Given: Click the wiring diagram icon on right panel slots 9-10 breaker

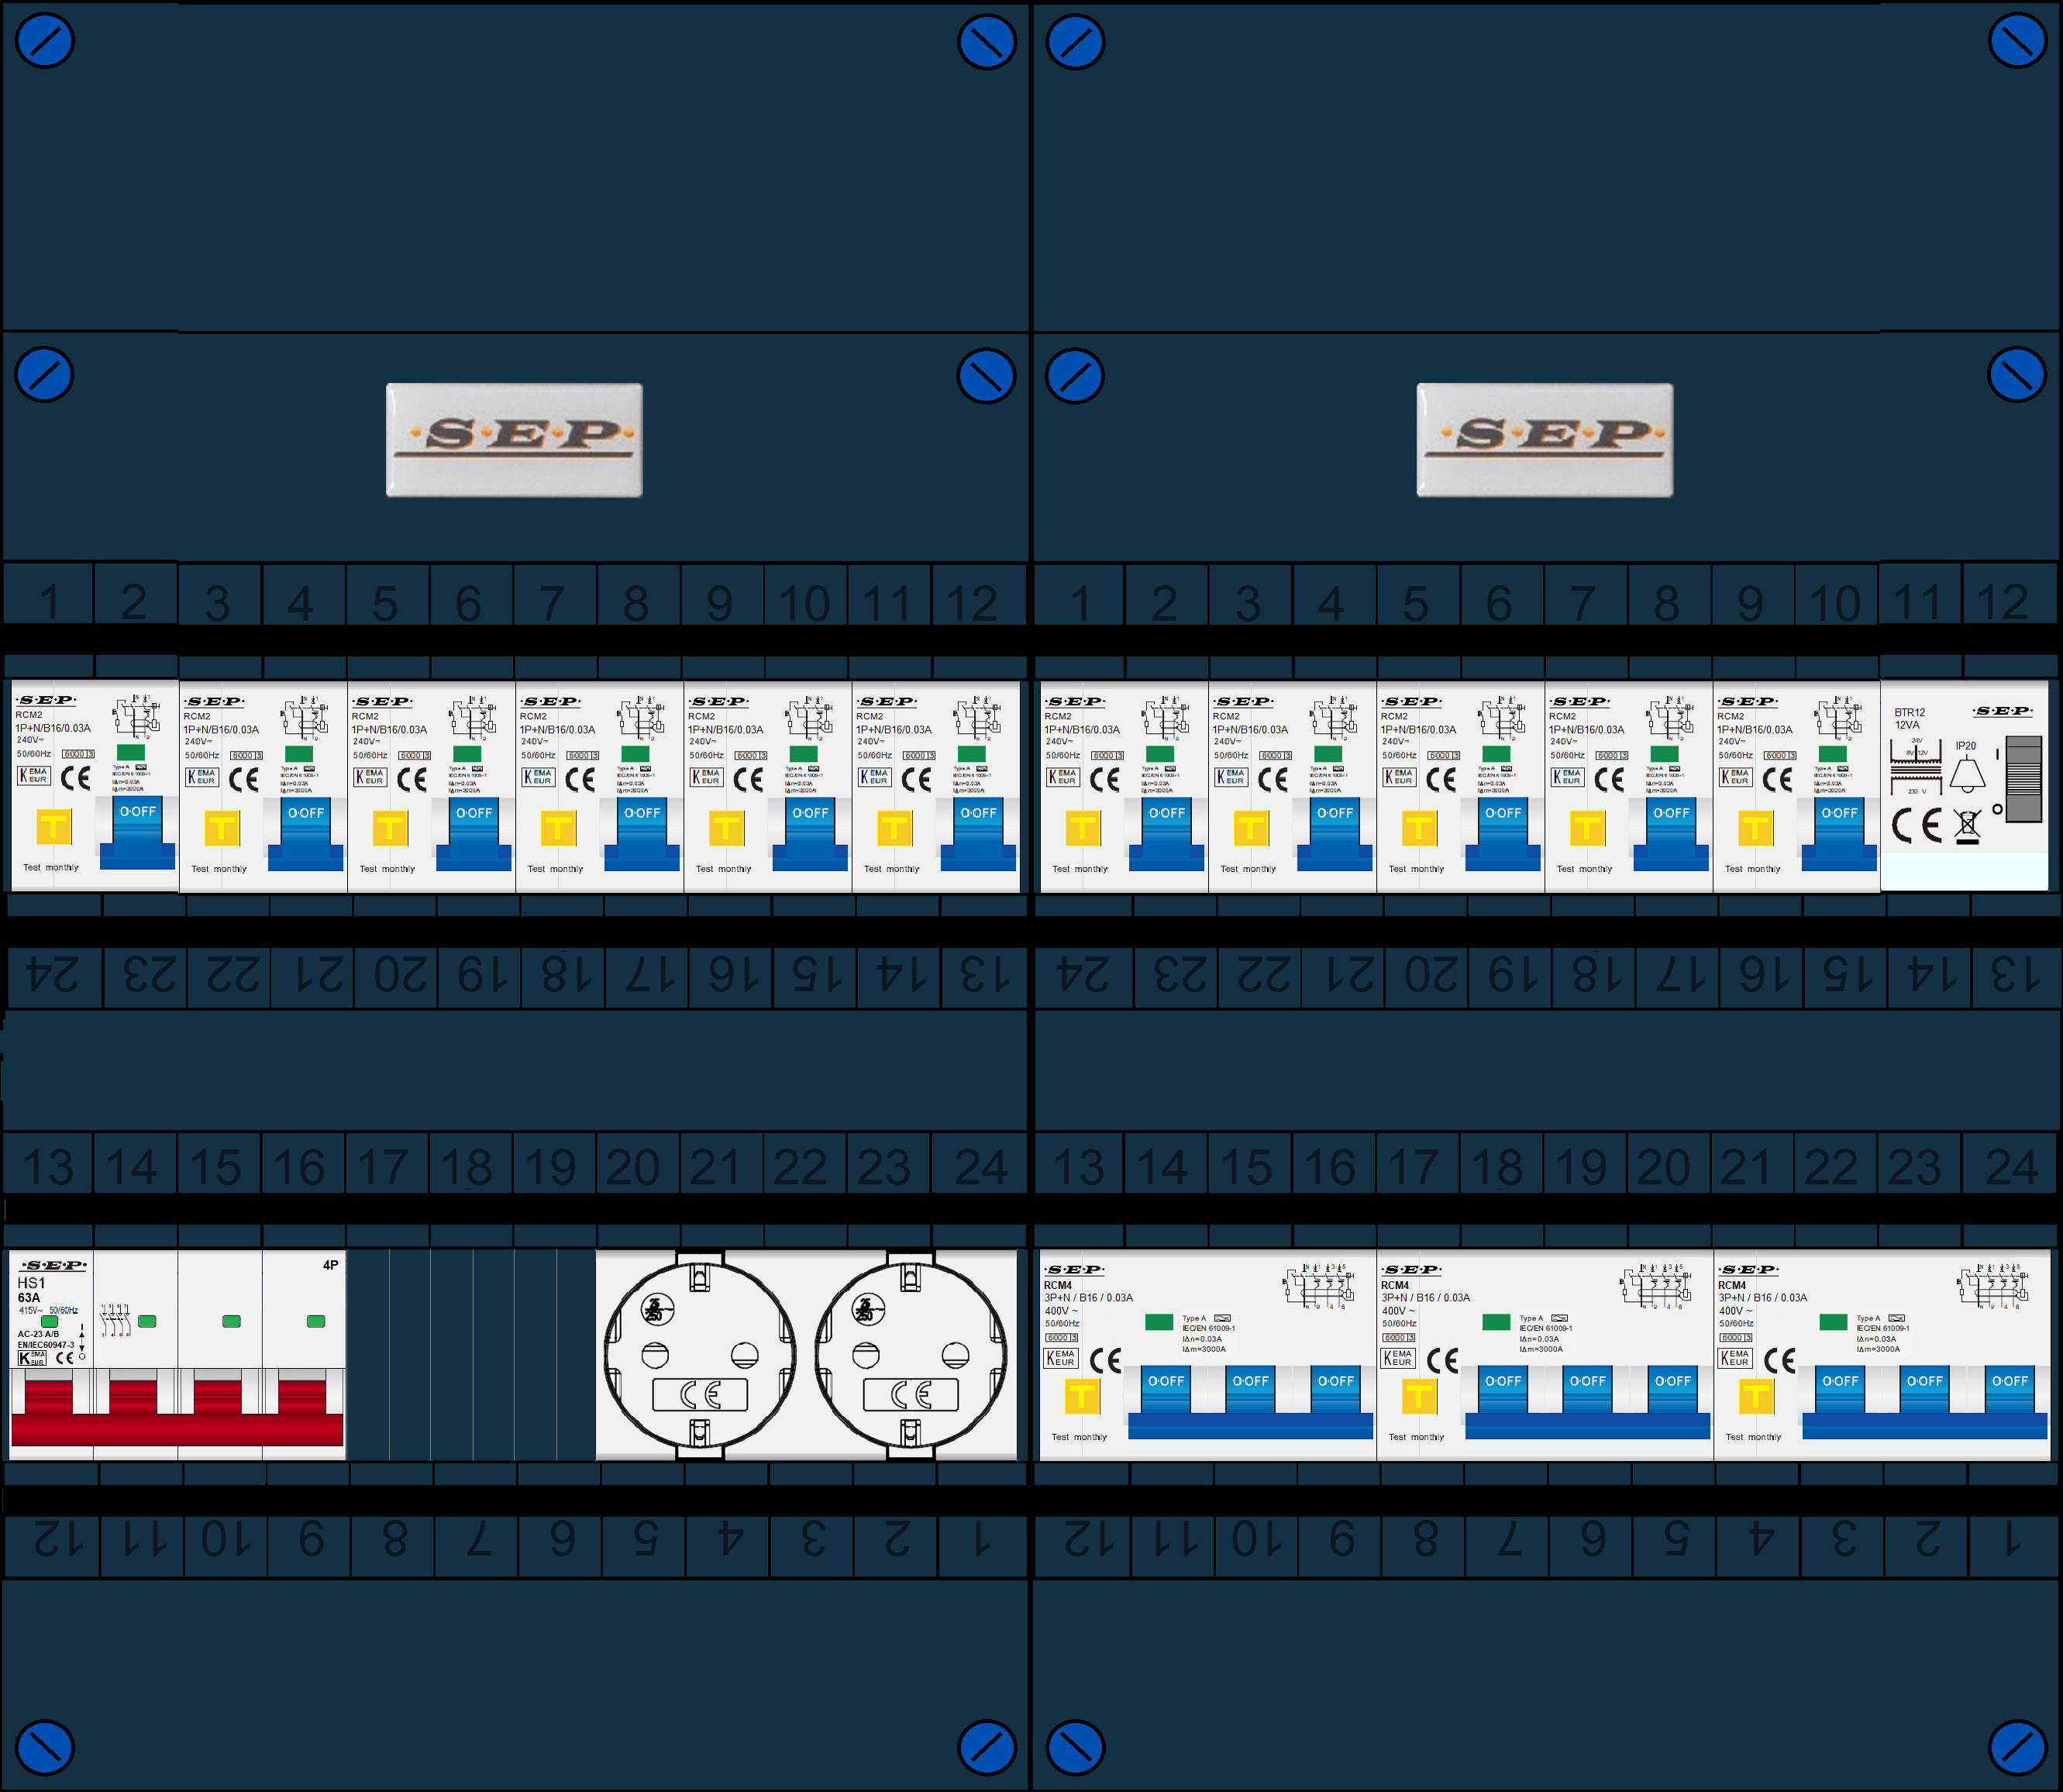Looking at the screenshot, I should (x=1838, y=718).
